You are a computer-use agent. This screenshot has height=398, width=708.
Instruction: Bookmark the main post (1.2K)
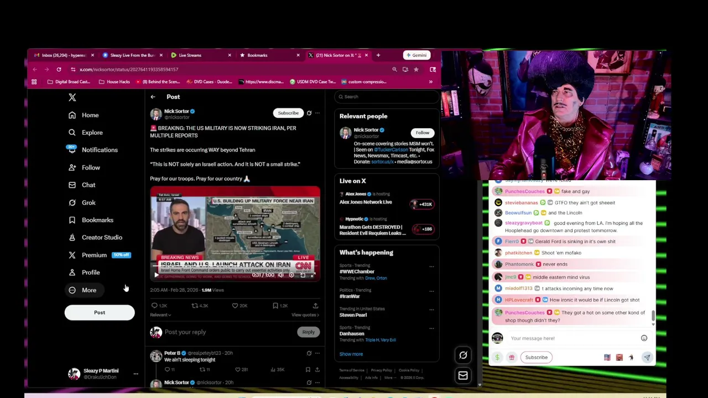(280, 306)
